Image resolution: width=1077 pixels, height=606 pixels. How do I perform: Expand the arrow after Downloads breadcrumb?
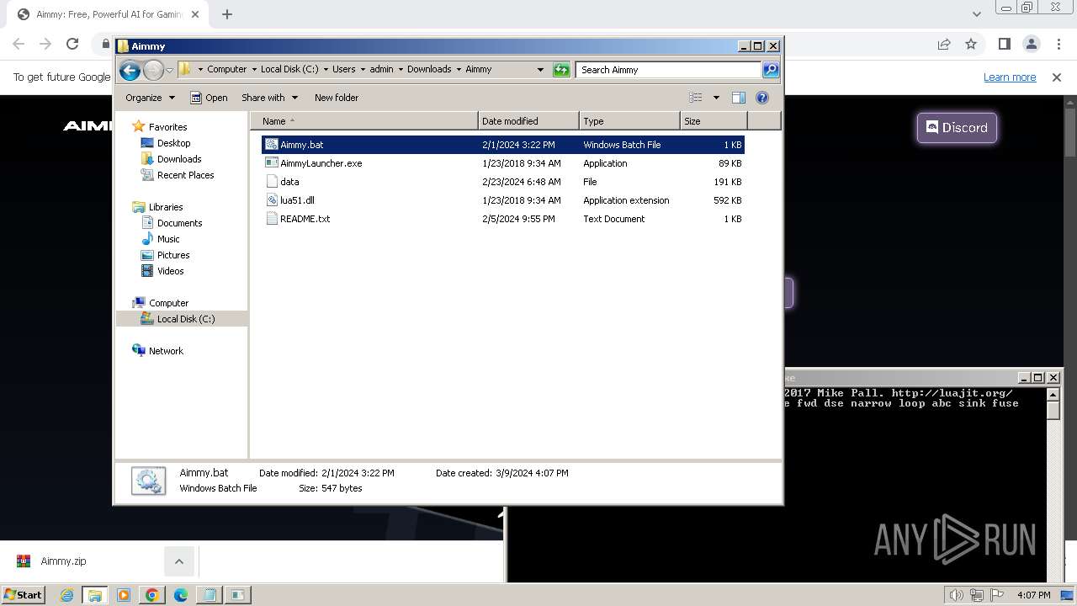pyautogui.click(x=459, y=70)
